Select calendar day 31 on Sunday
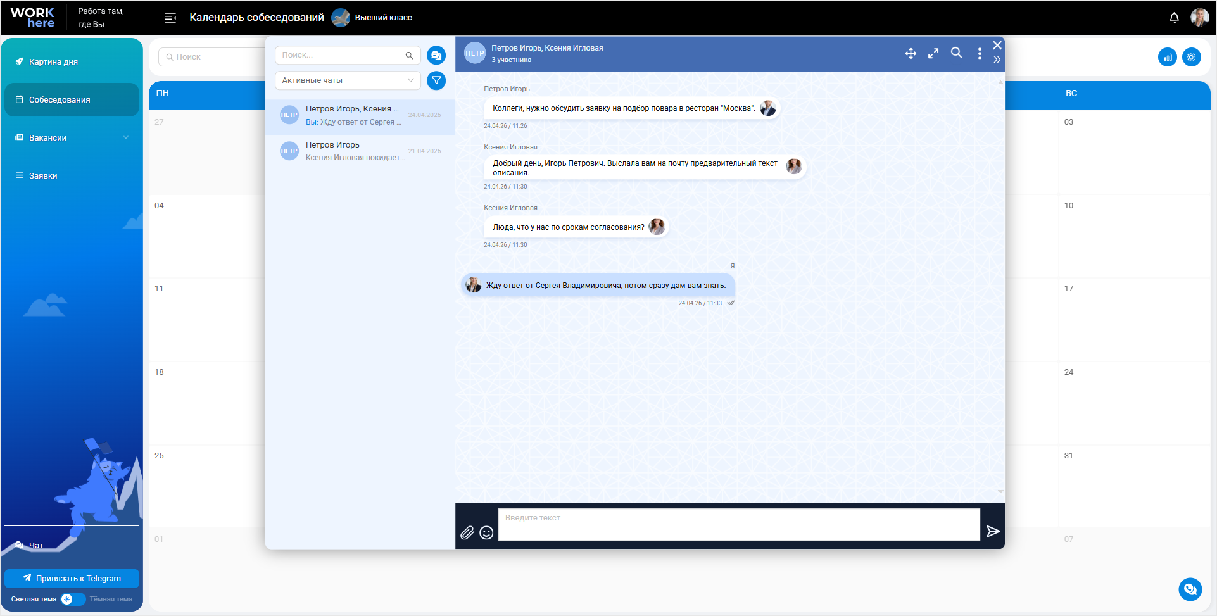Viewport: 1217px width, 616px height. (x=1069, y=456)
